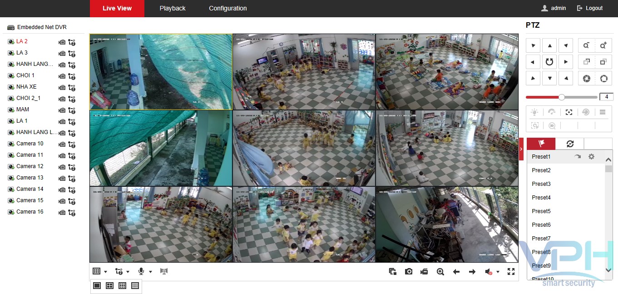Select the single-window 1x1 layout
The height and width of the screenshot is (294, 618).
point(97,286)
